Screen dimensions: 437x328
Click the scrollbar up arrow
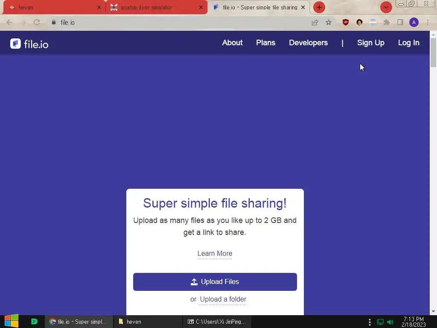[x=433, y=35]
